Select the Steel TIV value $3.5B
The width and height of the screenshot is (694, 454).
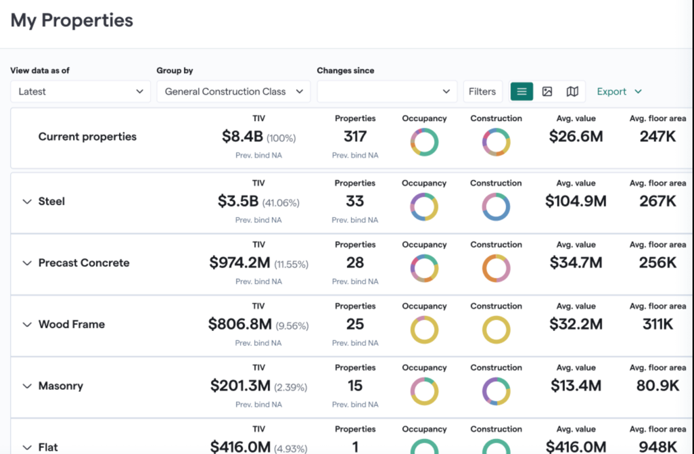pos(238,202)
